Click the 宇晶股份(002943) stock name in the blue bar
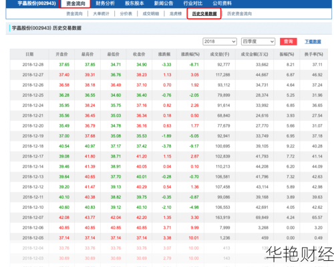This screenshot has width=334, height=267. [x=37, y=3]
